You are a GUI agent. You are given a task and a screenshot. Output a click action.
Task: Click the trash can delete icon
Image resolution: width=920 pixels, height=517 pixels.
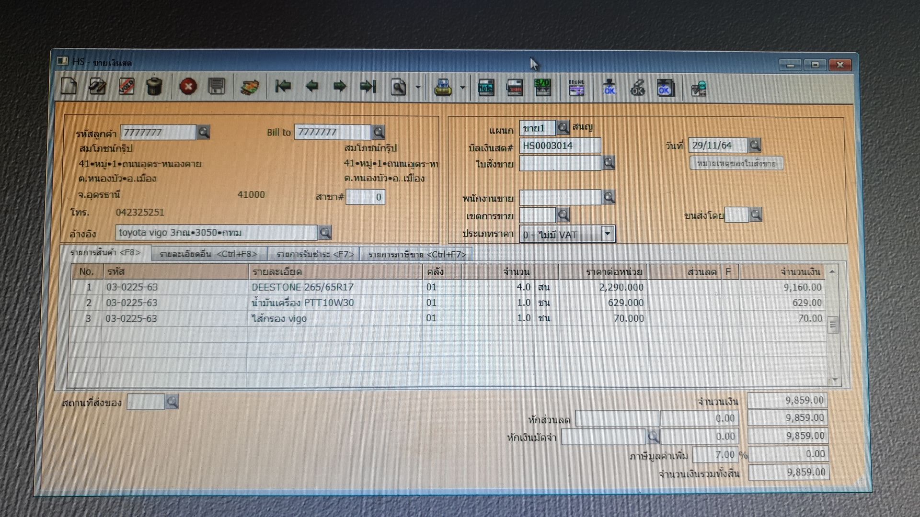154,87
